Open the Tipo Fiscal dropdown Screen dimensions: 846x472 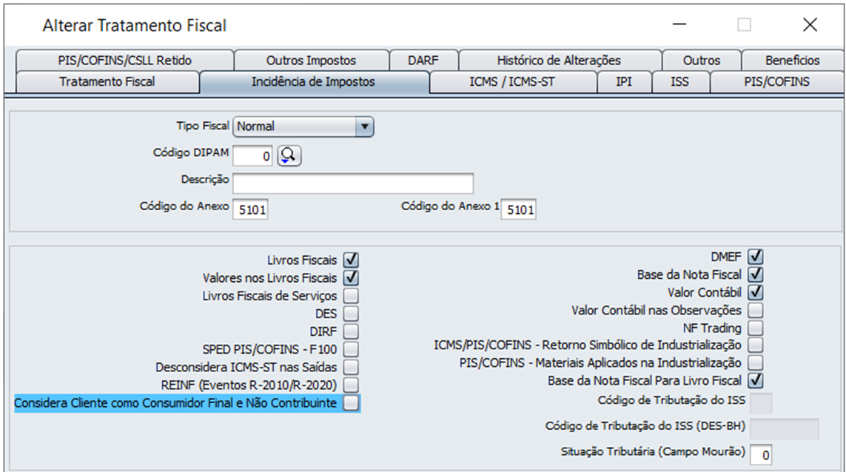click(x=363, y=127)
